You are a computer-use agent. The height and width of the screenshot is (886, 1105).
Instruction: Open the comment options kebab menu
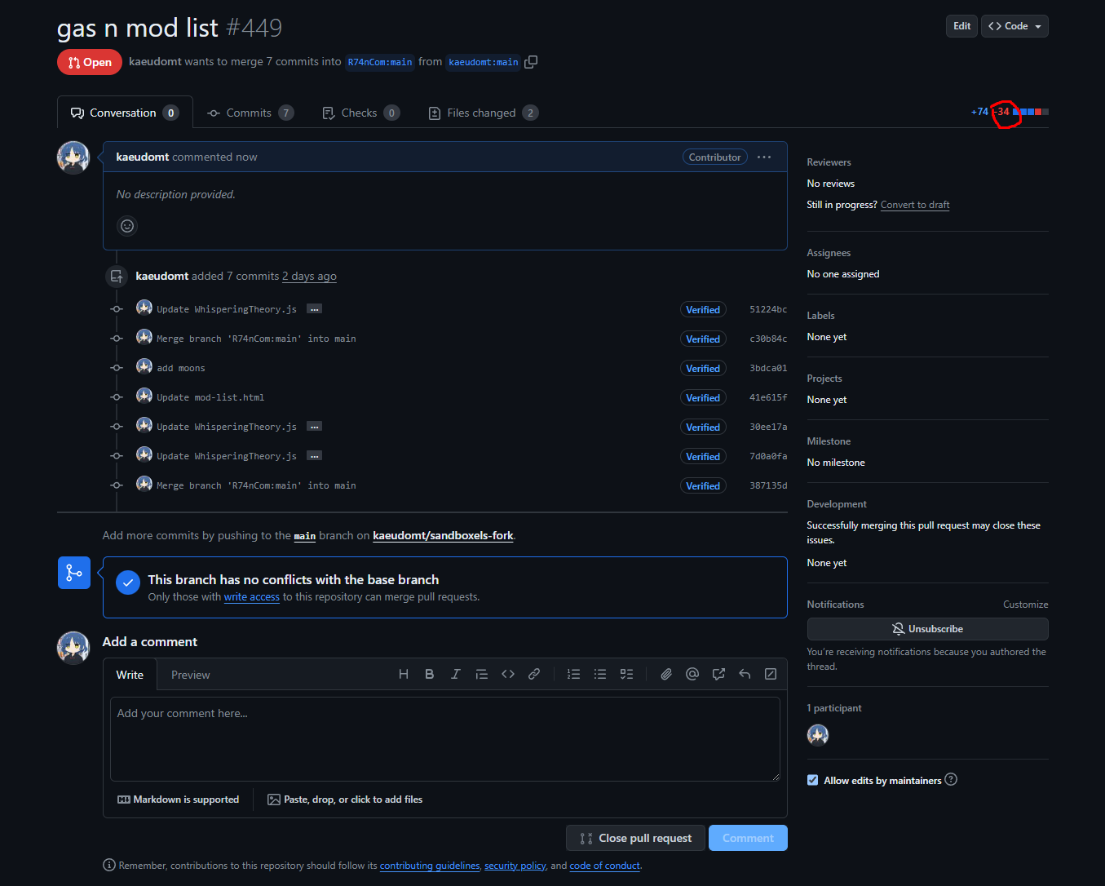[x=763, y=157]
